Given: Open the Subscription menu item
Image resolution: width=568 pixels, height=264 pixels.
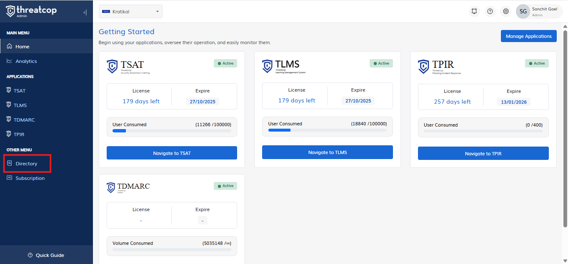Looking at the screenshot, I should [30, 178].
